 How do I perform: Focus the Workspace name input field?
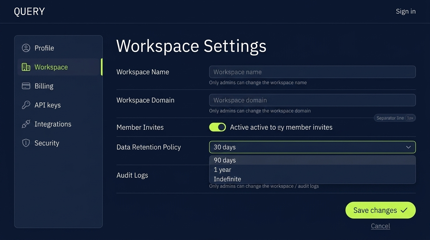[312, 72]
